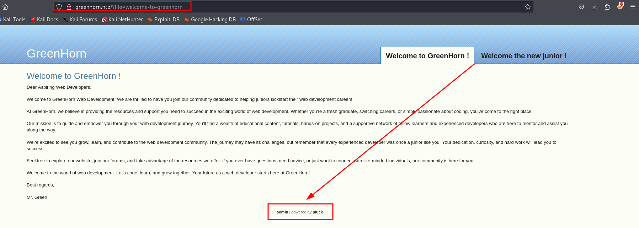Open the extensions puzzle icon
This screenshot has width=639, height=228.
click(607, 7)
